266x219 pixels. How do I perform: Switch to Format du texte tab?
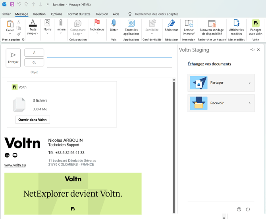point(79,14)
